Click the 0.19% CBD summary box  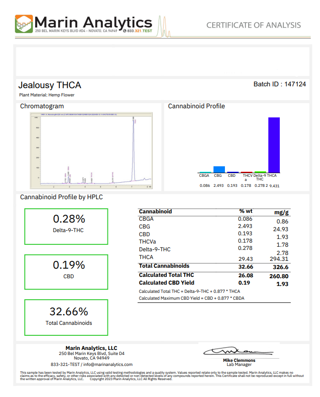66,272
